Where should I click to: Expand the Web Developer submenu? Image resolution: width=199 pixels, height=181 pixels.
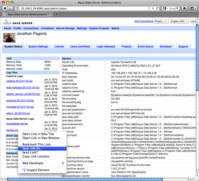point(42,163)
